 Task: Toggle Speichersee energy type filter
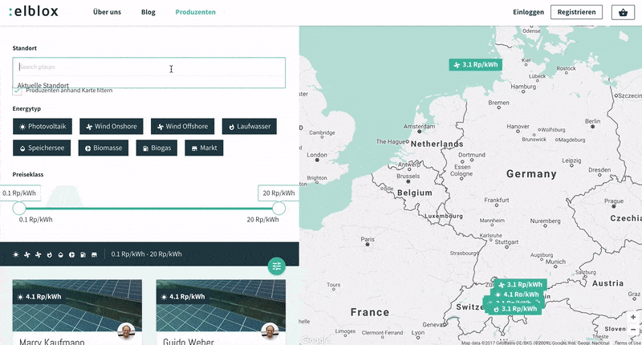click(42, 148)
